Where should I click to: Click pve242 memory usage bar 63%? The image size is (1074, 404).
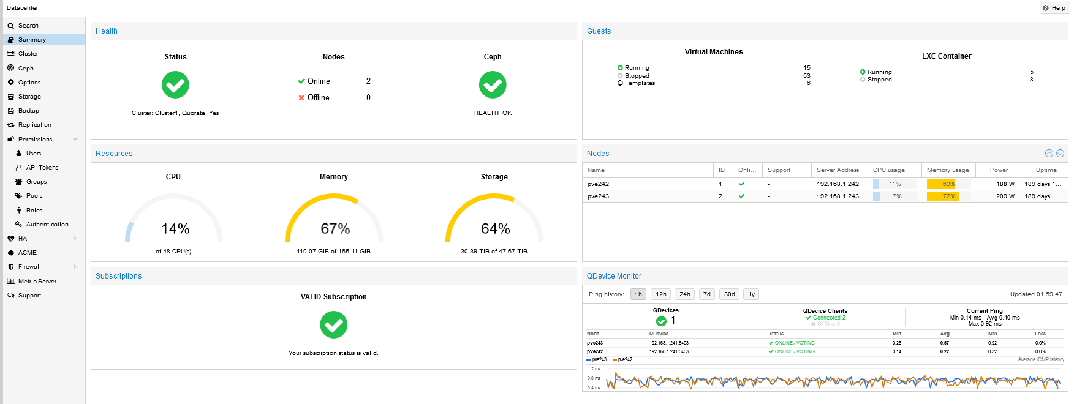[x=948, y=184]
